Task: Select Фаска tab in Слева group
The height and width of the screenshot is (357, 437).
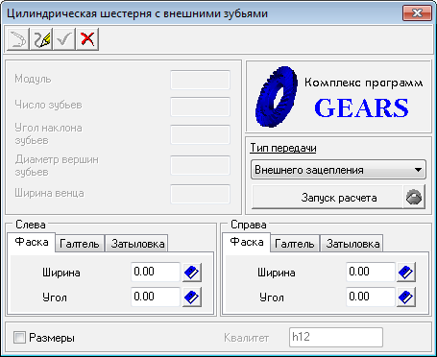Action: [32, 242]
